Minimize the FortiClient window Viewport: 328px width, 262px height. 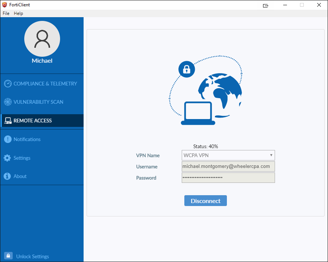(x=285, y=5)
